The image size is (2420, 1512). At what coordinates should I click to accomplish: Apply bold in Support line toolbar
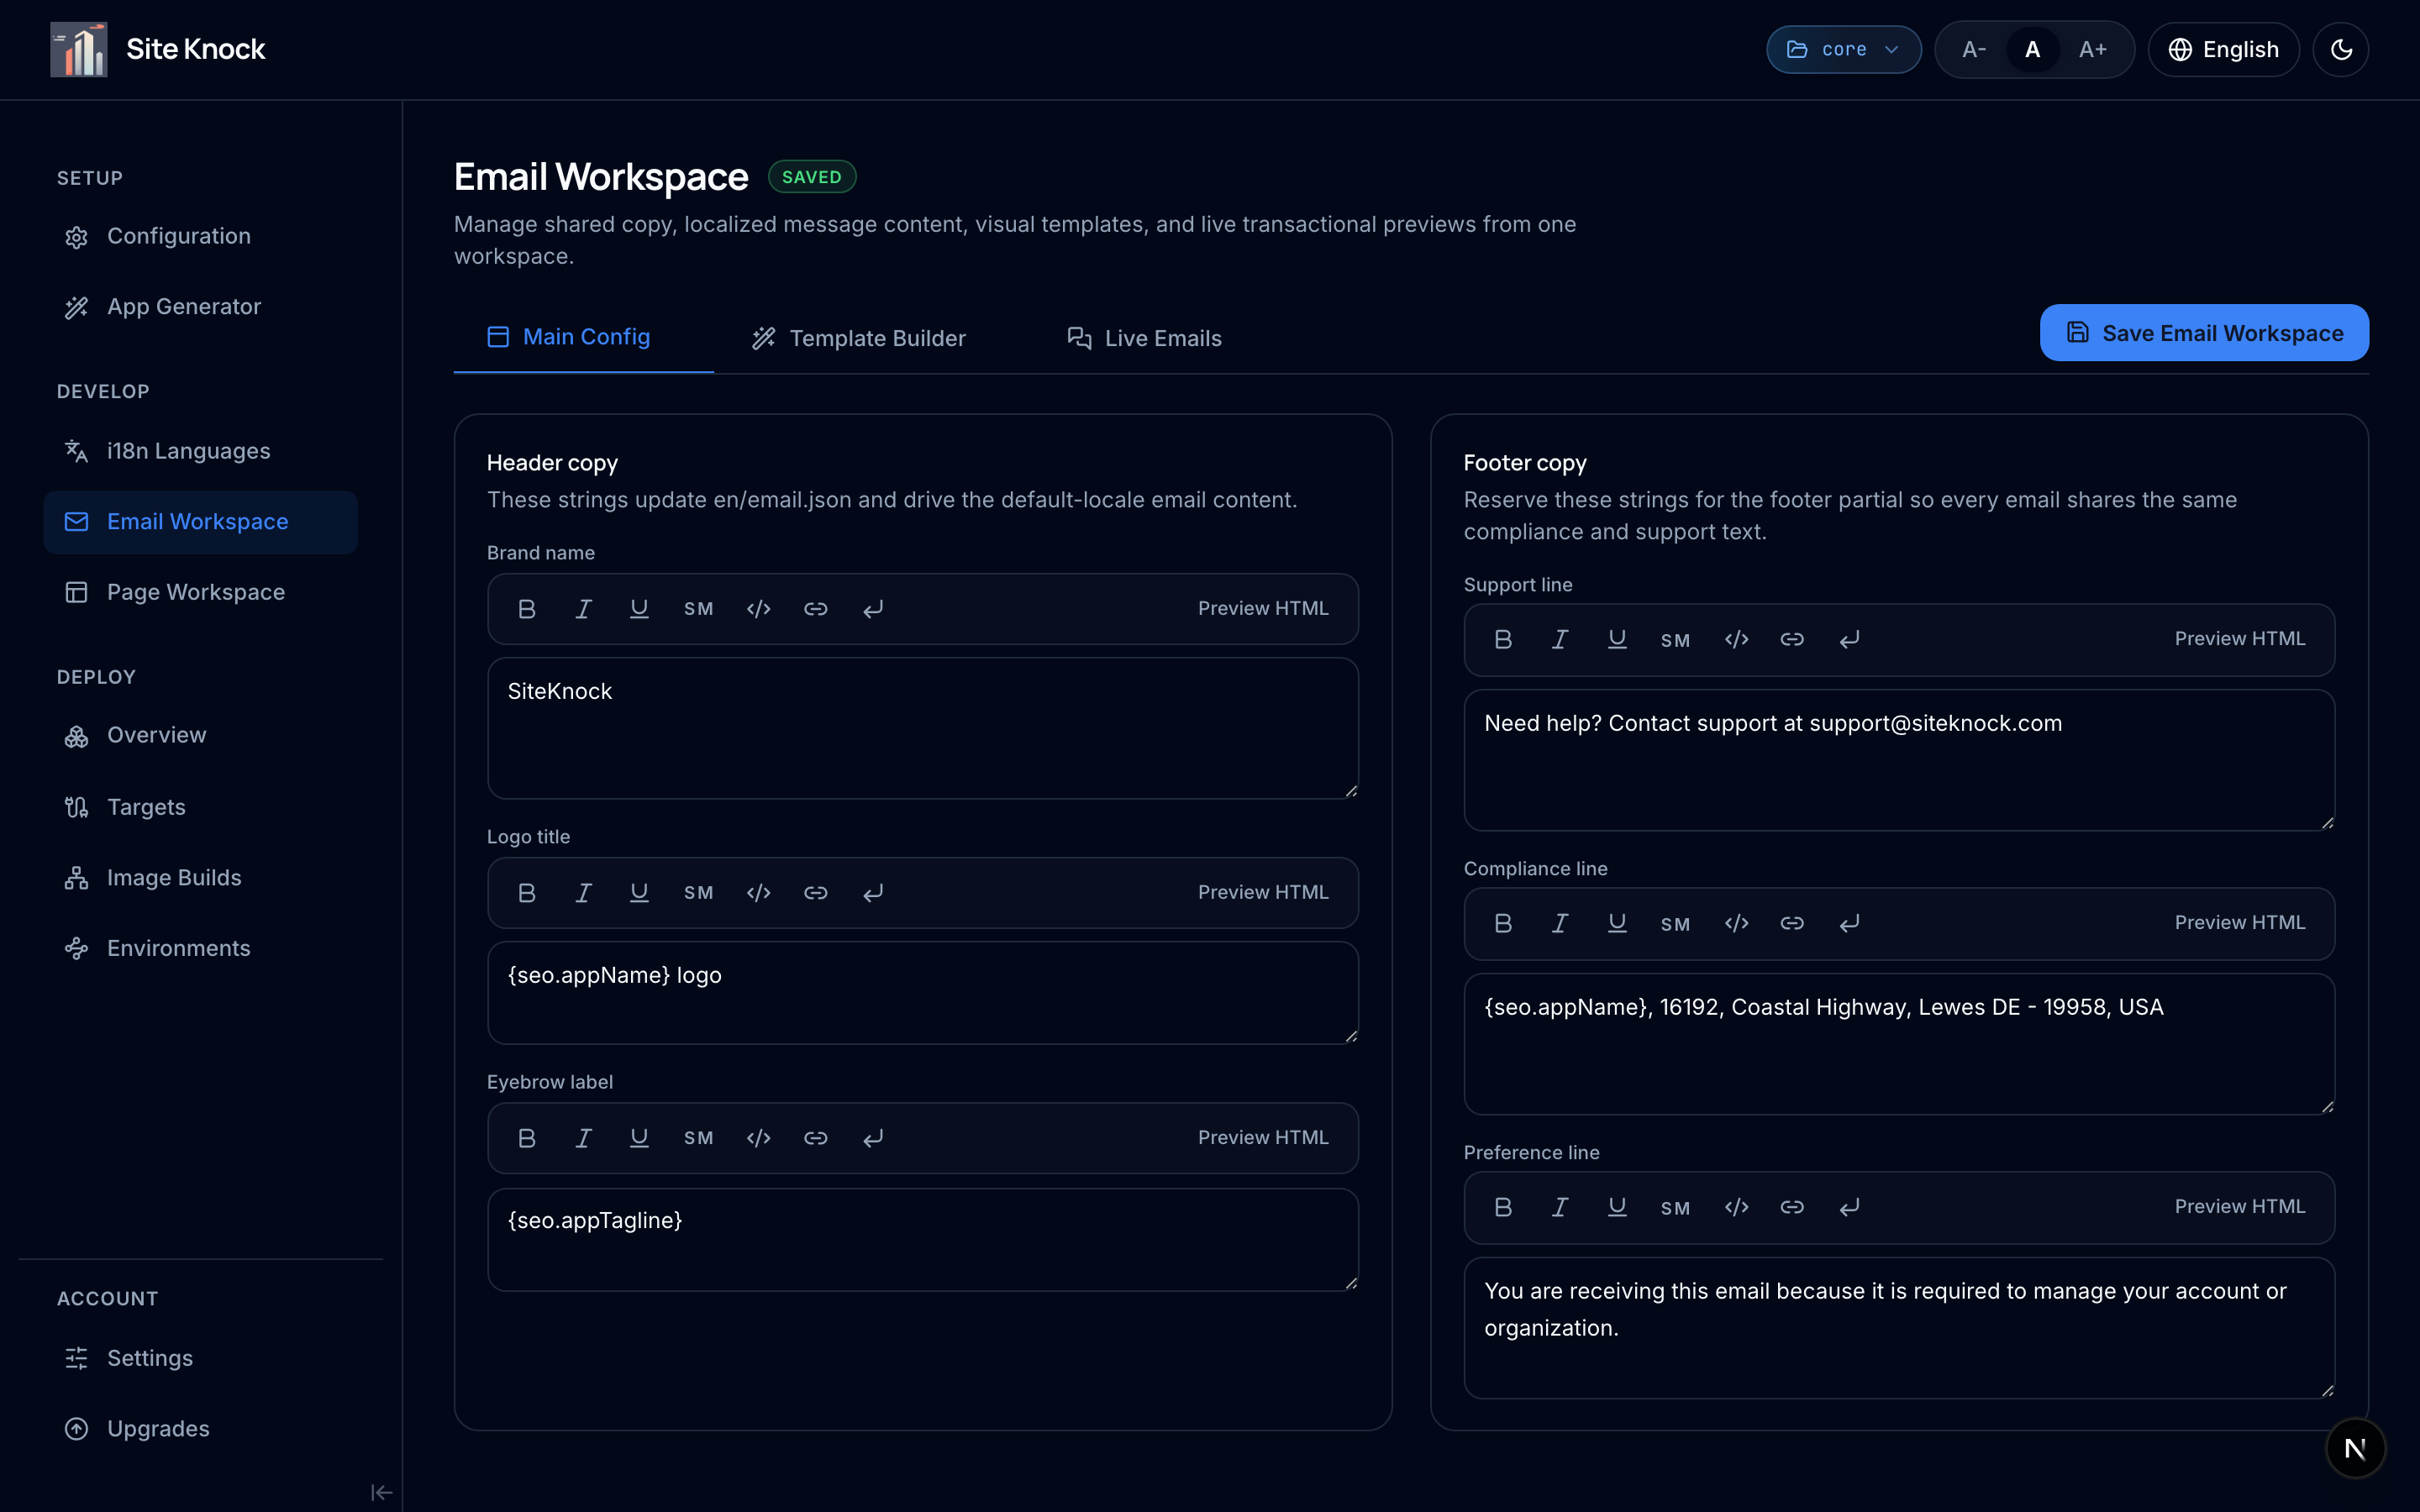(x=1503, y=639)
